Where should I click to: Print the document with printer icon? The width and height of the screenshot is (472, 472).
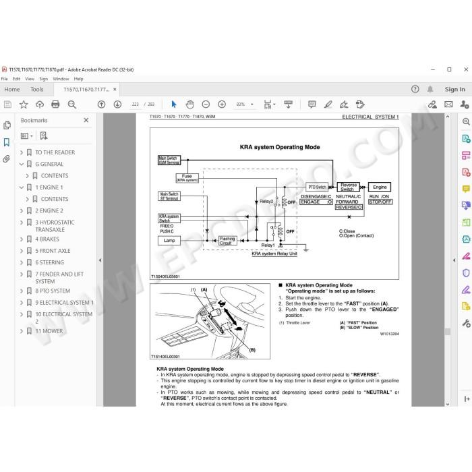(55, 105)
